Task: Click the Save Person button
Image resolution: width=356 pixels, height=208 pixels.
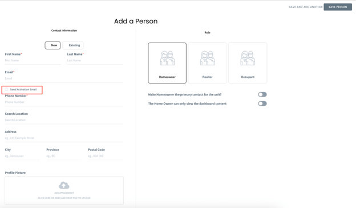Action: pos(338,7)
